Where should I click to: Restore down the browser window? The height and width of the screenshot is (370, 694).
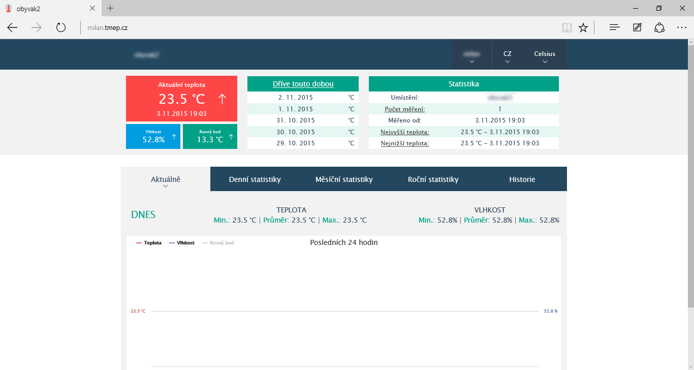point(659,8)
